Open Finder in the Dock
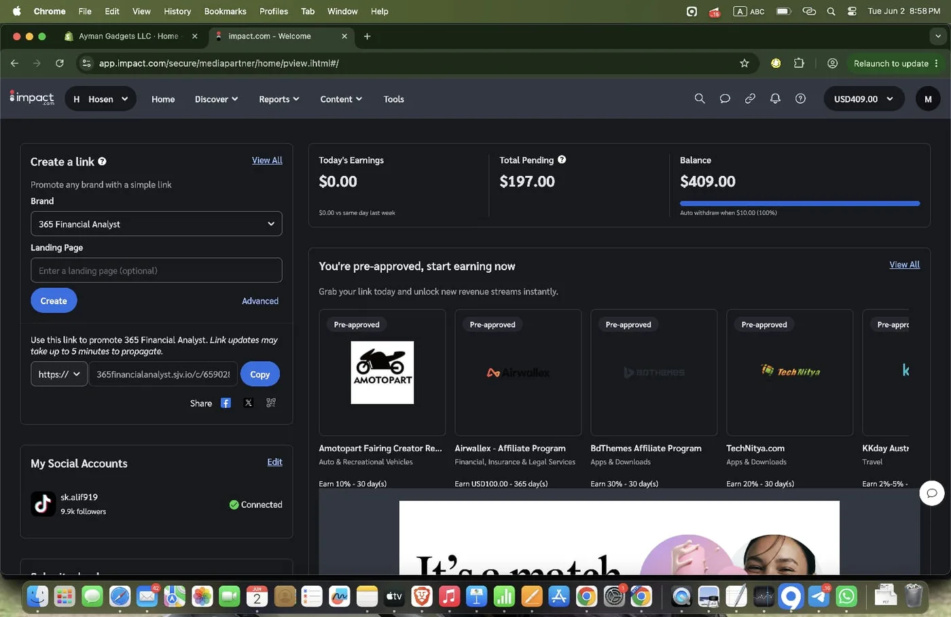Viewport: 951px width, 617px height. 37,596
